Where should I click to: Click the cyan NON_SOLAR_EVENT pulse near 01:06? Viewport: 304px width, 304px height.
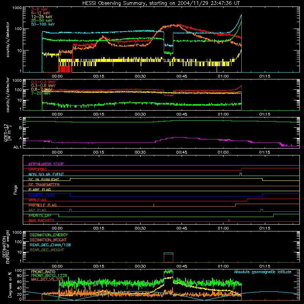241,174
